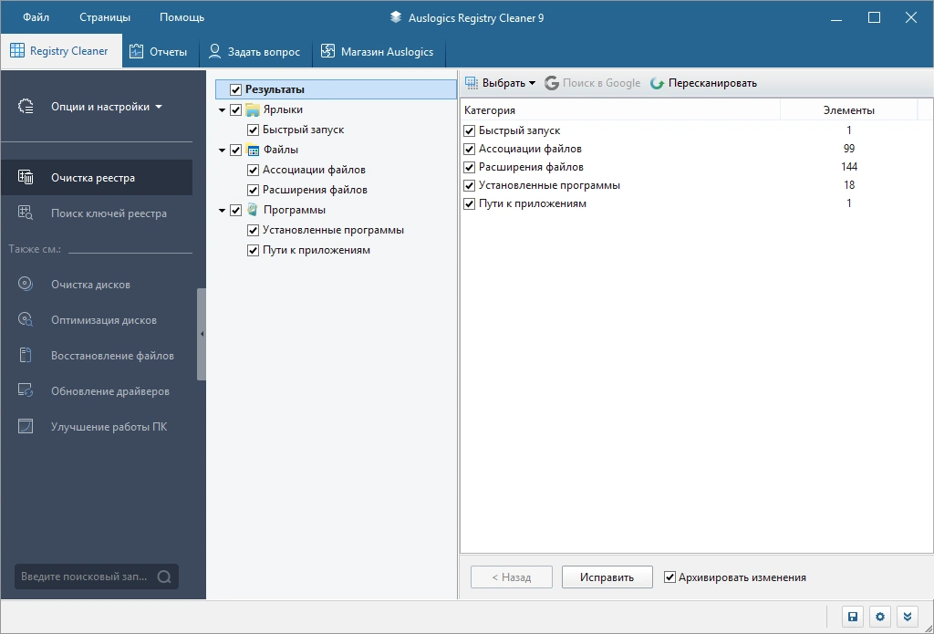
Task: Click the Пересканировать button label
Action: click(712, 83)
